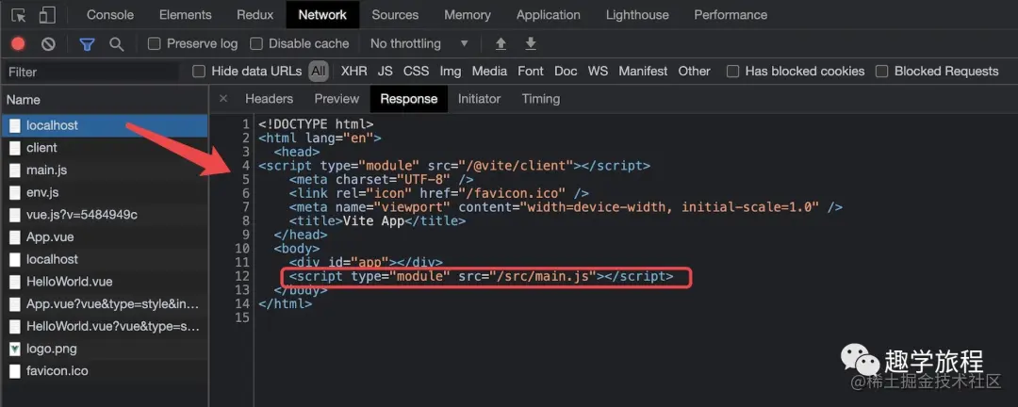Screen dimensions: 1018x407
Task: Select the highlighted localhost request
Action: 104,125
